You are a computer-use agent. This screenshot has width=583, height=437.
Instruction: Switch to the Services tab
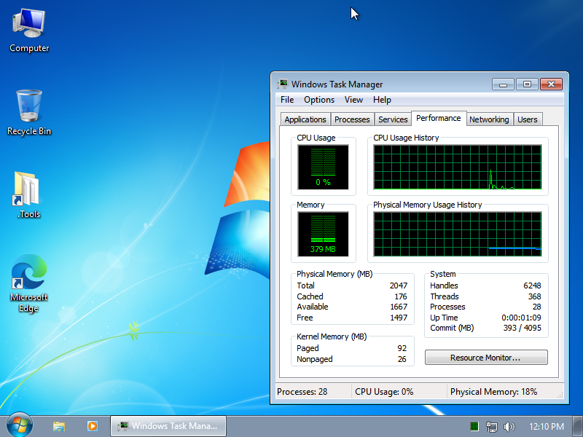pyautogui.click(x=393, y=119)
